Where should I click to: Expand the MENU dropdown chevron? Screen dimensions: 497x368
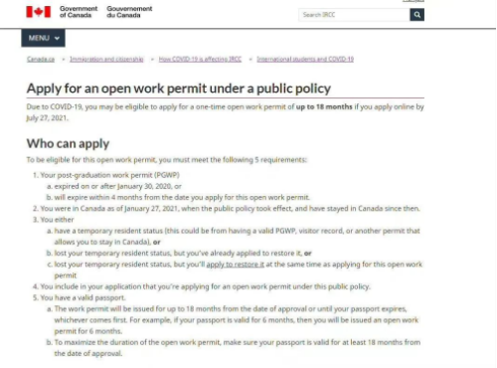point(57,38)
